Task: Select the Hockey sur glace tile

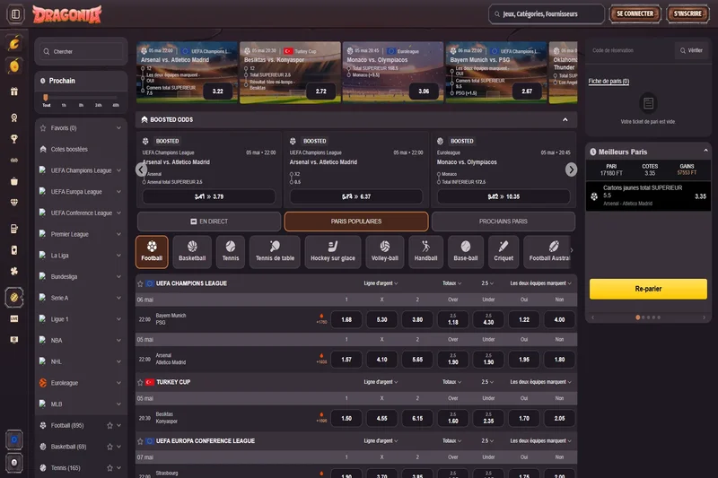Action: click(333, 252)
